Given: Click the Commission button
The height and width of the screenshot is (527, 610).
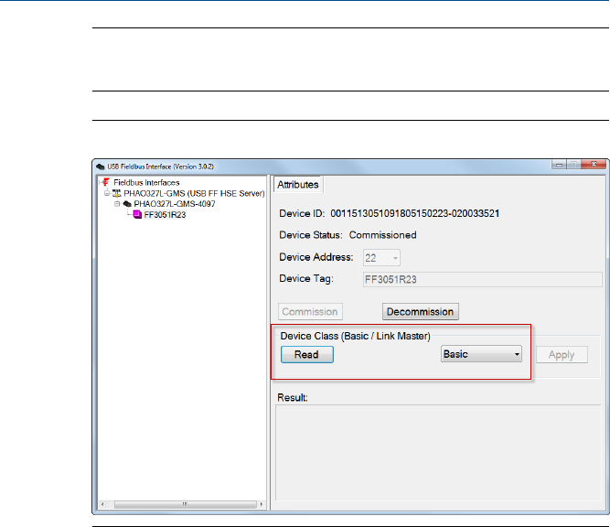Looking at the screenshot, I should pyautogui.click(x=309, y=312).
